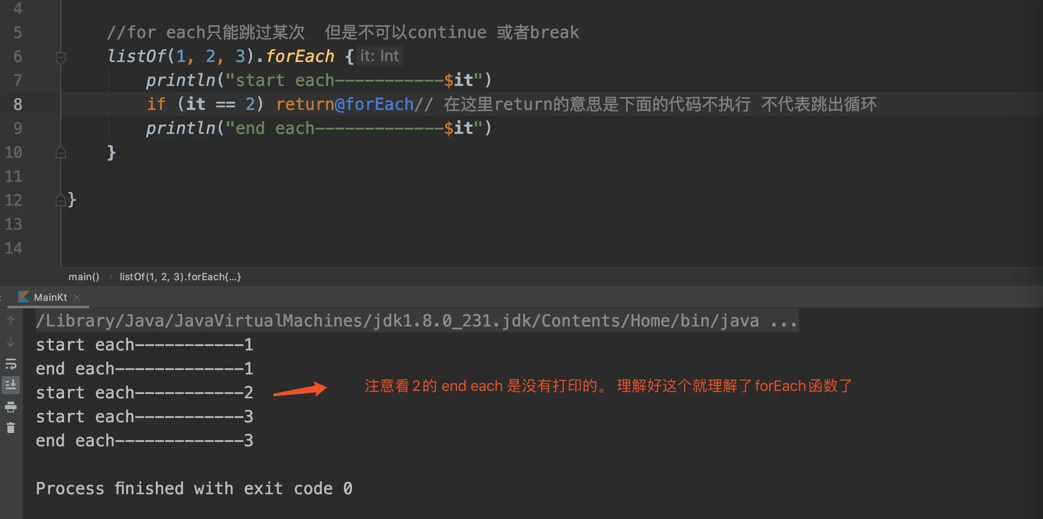Toggle scroll to end icon in console
The height and width of the screenshot is (519, 1043).
[x=11, y=385]
